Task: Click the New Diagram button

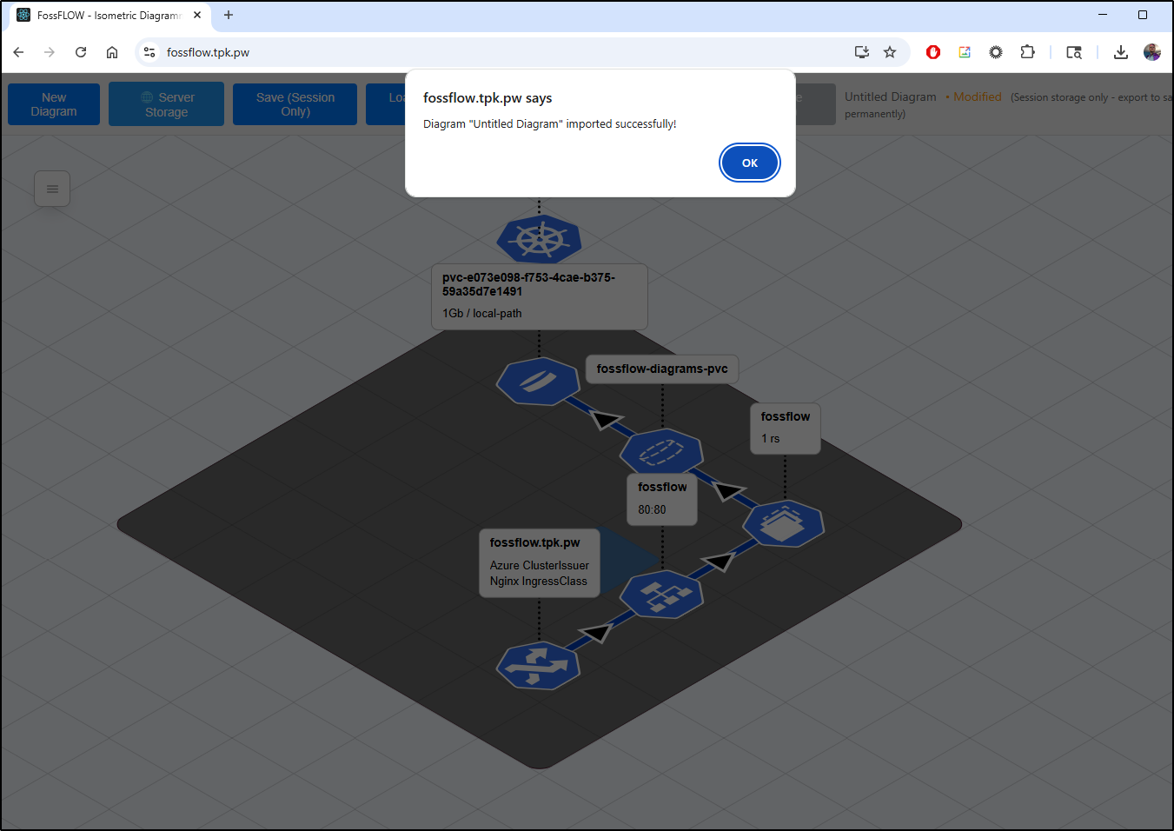Action: (54, 104)
